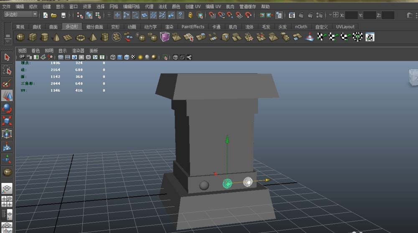Create a polygon cube from the shelf
This screenshot has width=418, height=233.
33,37
